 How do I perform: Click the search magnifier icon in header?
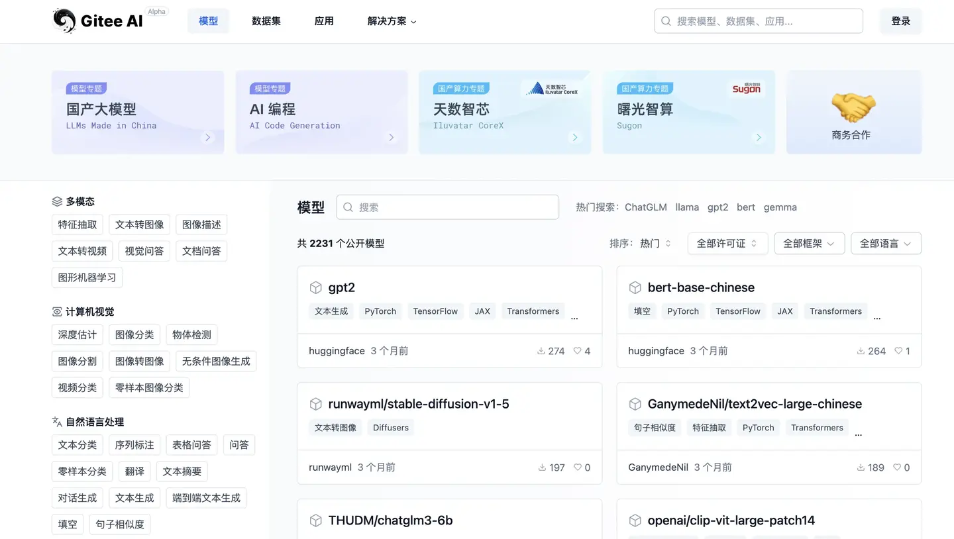pyautogui.click(x=666, y=21)
